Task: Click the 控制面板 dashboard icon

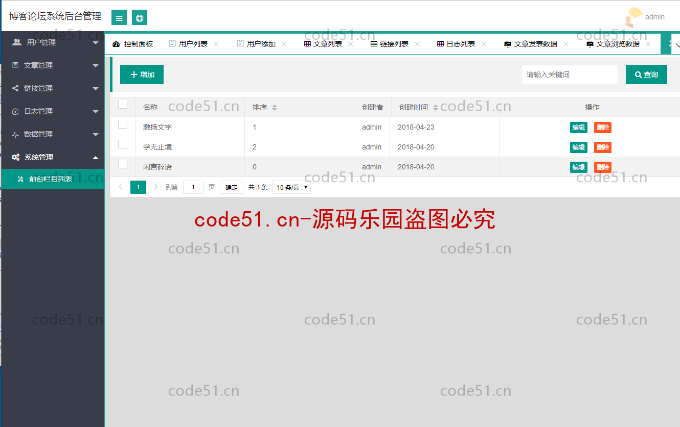Action: coord(116,44)
